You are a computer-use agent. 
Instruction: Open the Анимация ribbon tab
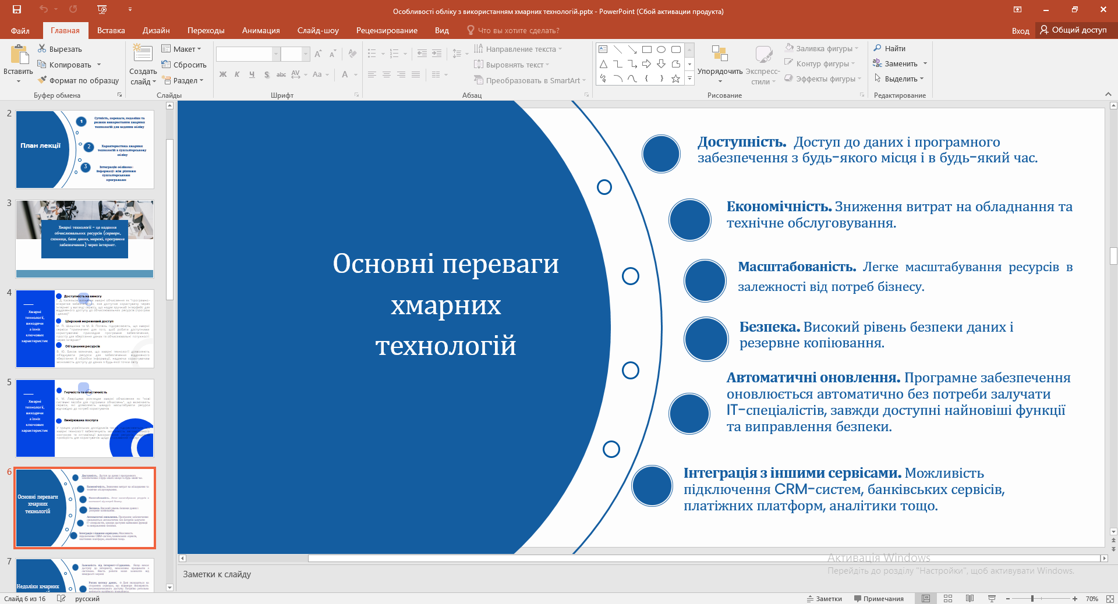tap(261, 30)
